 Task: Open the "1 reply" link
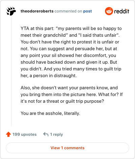(56, 134)
